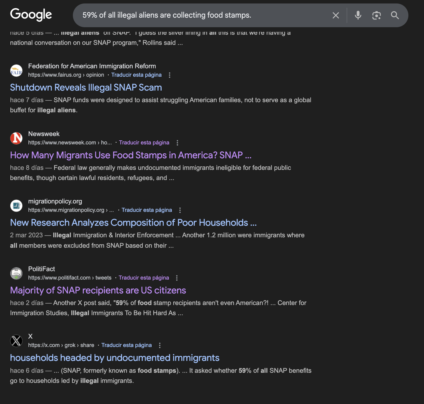
Task: Open more options for the PolitiFact result
Action: click(177, 278)
